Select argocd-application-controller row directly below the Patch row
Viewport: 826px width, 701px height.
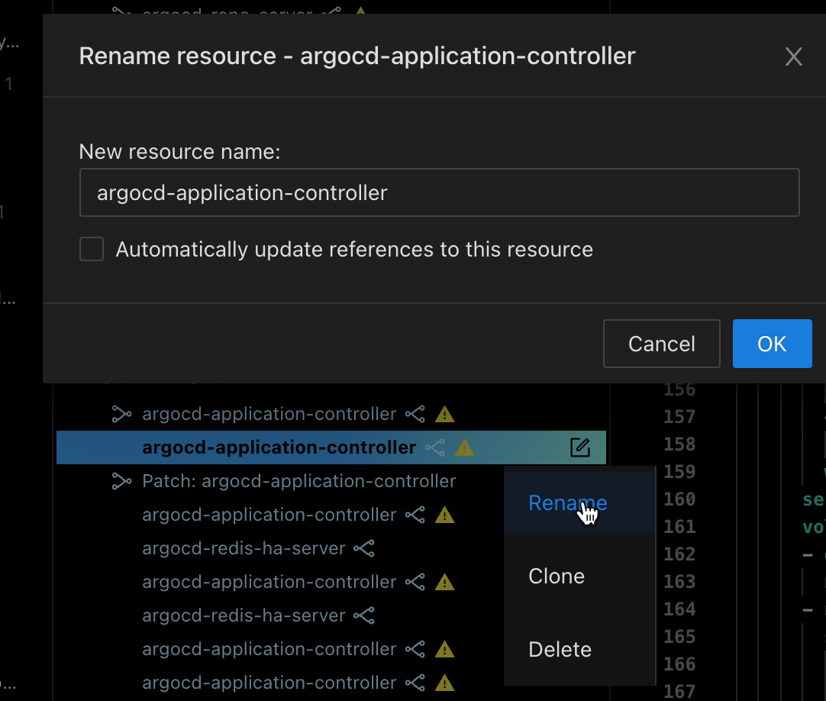click(269, 515)
